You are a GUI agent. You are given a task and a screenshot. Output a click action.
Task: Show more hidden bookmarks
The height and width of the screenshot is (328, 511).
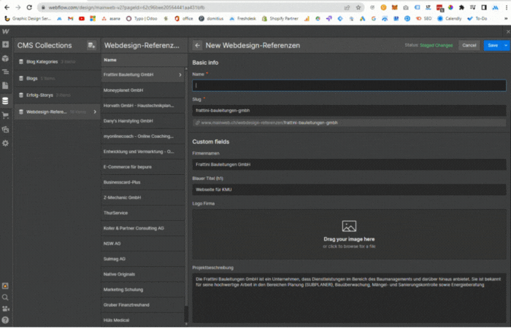[x=506, y=19]
